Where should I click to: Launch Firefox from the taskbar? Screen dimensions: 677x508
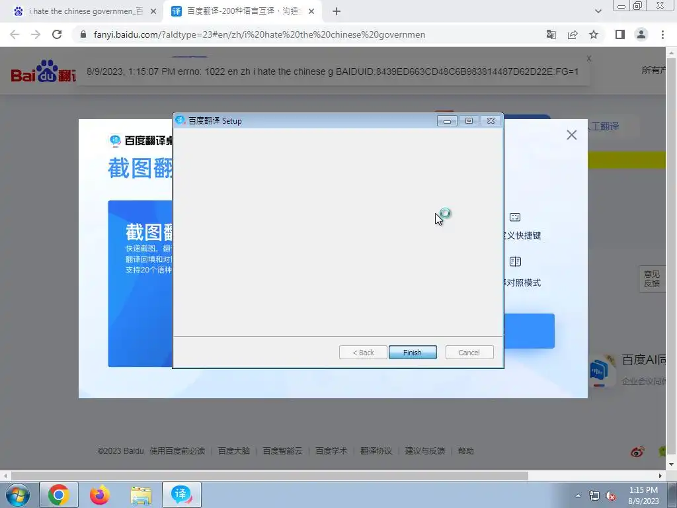coord(100,495)
